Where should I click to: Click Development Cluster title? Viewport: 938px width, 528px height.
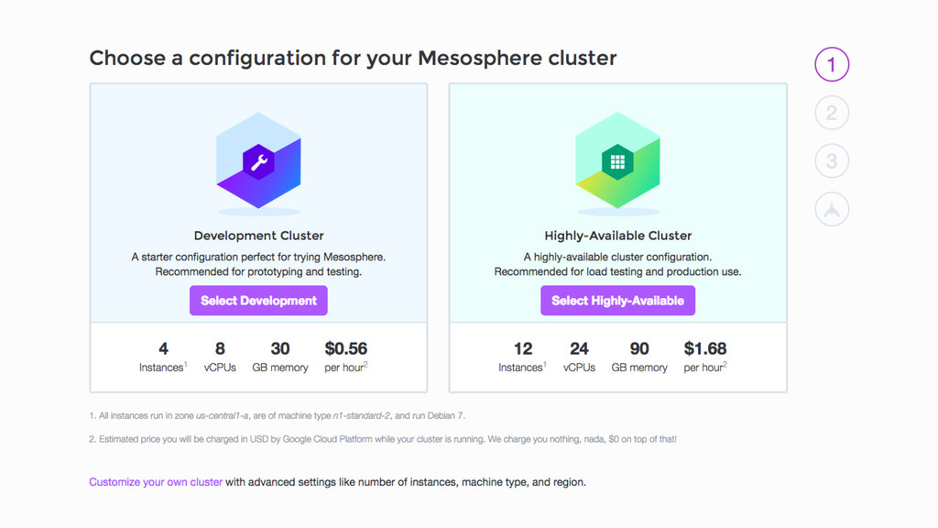[x=258, y=236]
